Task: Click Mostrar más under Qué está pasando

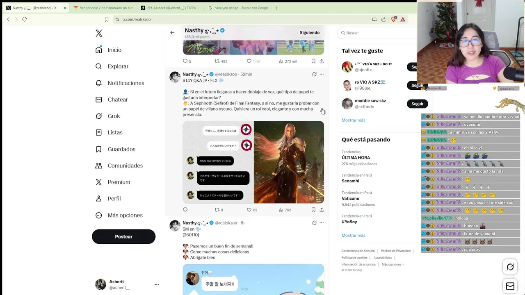Action: point(354,235)
